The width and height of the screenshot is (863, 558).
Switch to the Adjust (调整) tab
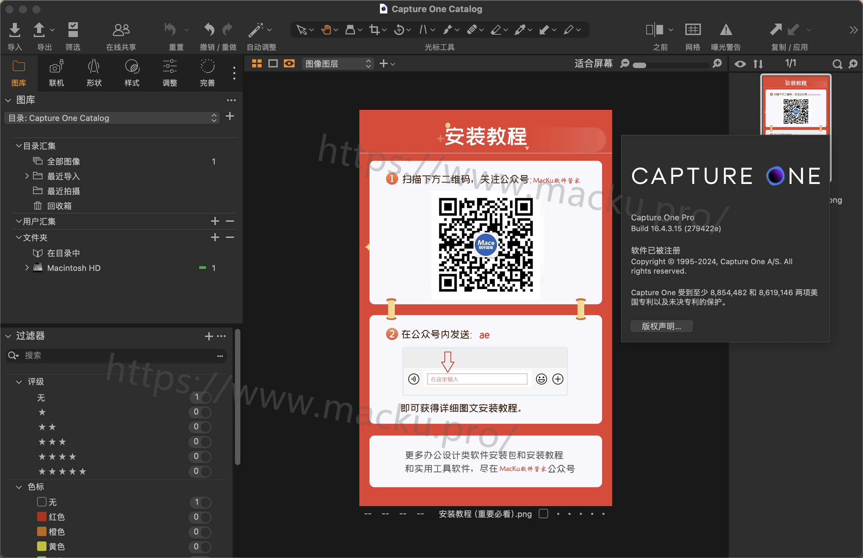pos(170,73)
